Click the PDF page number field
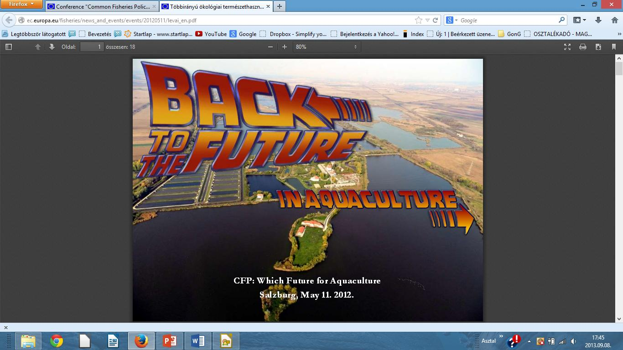 92,47
